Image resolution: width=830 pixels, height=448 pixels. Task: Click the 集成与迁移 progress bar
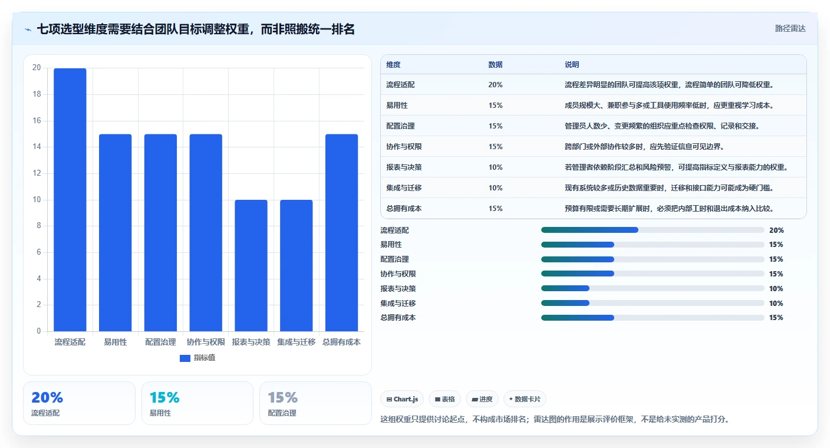pos(653,303)
